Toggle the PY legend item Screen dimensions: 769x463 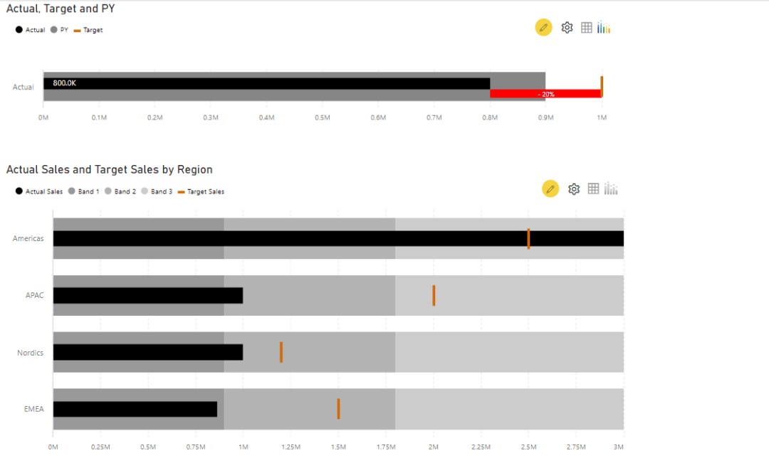(61, 30)
